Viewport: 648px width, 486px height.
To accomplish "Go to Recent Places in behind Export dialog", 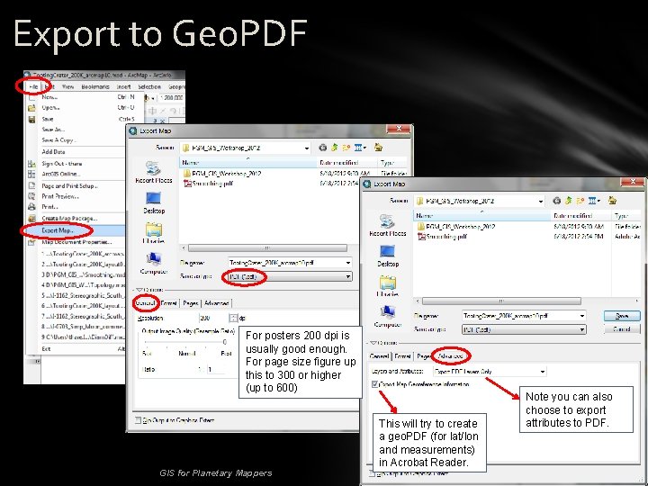I will pos(153,172).
